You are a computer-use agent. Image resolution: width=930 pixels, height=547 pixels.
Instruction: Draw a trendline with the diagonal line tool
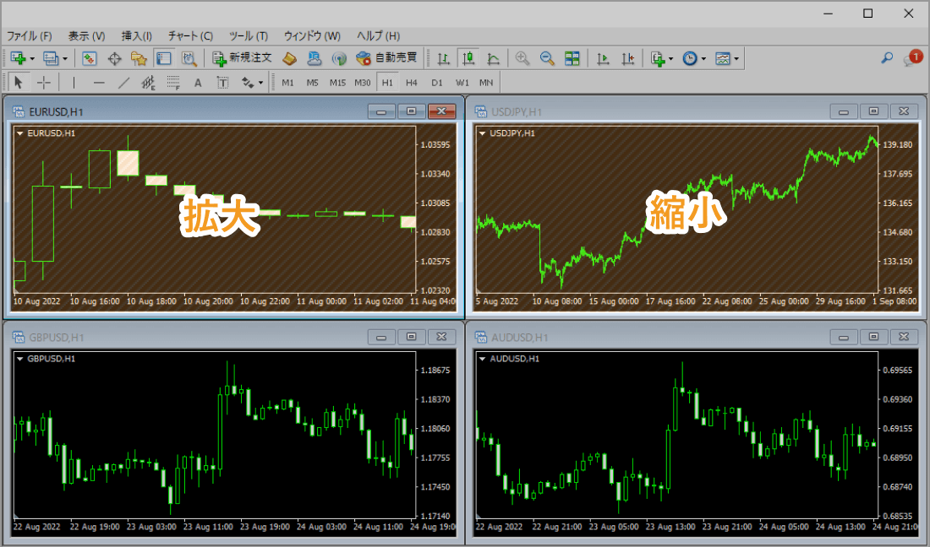point(123,83)
